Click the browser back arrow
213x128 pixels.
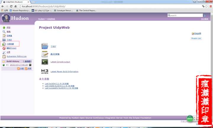click(x=3, y=6)
